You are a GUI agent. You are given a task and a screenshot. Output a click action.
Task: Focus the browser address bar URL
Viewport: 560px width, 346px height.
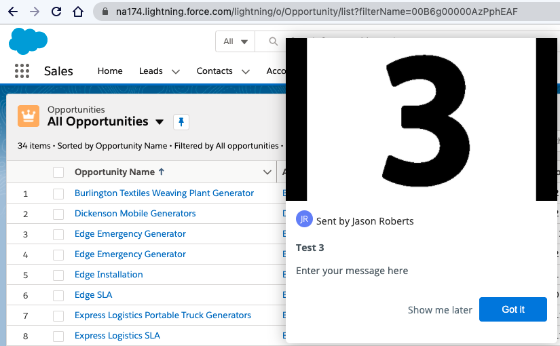point(316,12)
